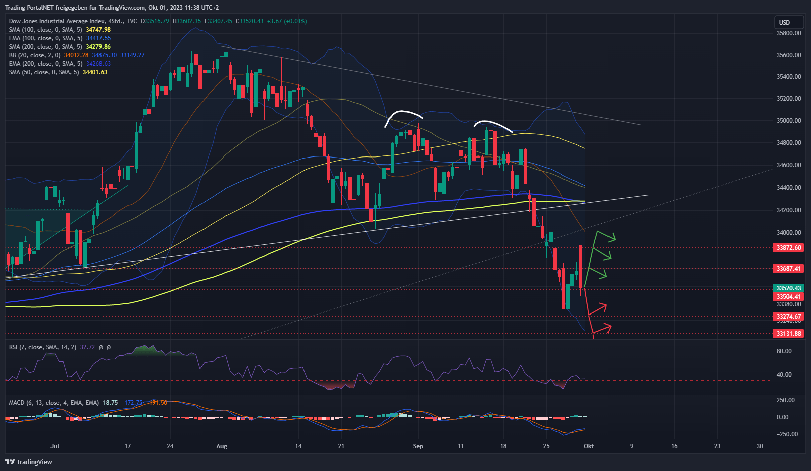Click the EMA (100, close, 0, SMA, 5) indicator legend

46,38
